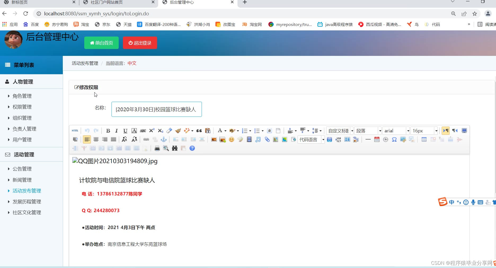Insert an anchor with the anchor icon

coord(164,139)
